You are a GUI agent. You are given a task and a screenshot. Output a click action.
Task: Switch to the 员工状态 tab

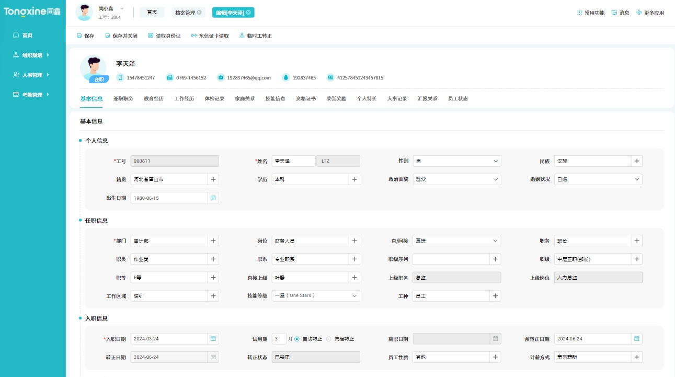[x=458, y=98]
